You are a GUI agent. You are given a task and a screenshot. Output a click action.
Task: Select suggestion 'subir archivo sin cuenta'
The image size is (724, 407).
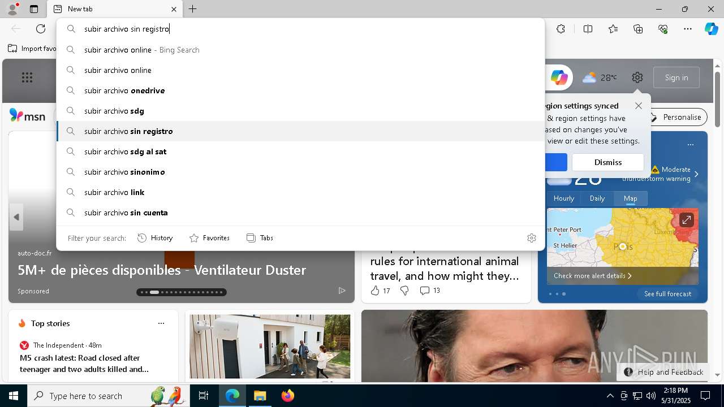click(300, 213)
